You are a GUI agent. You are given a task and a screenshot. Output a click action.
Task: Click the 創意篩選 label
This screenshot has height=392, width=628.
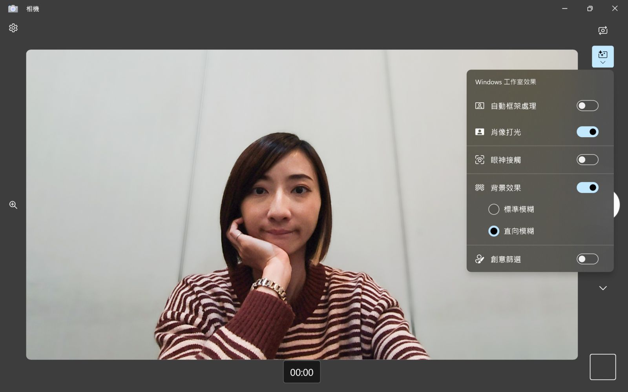click(506, 259)
